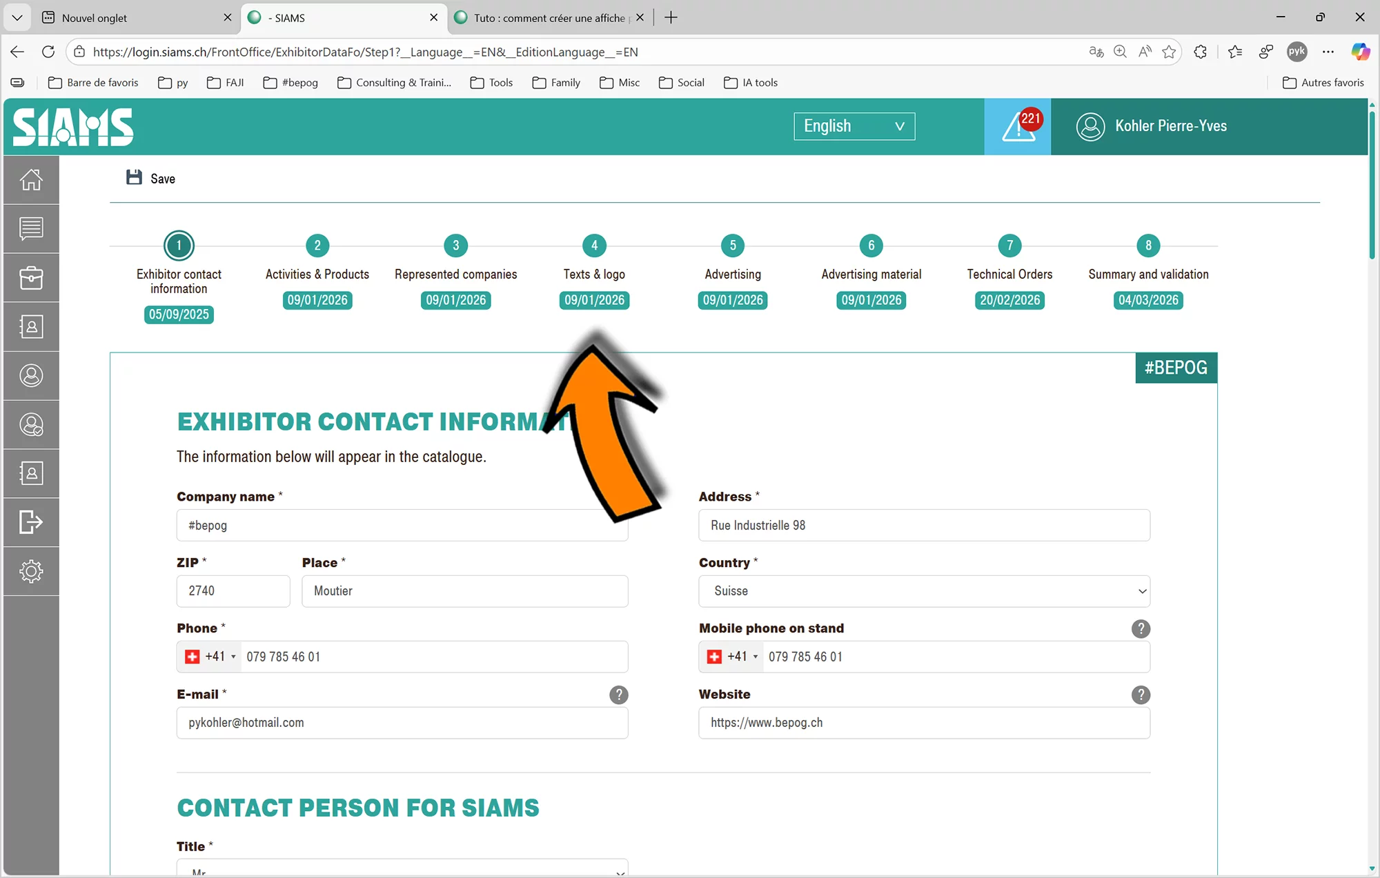Open Mobile phone country code +41 selector
Image resolution: width=1380 pixels, height=878 pixels.
pyautogui.click(x=733, y=657)
